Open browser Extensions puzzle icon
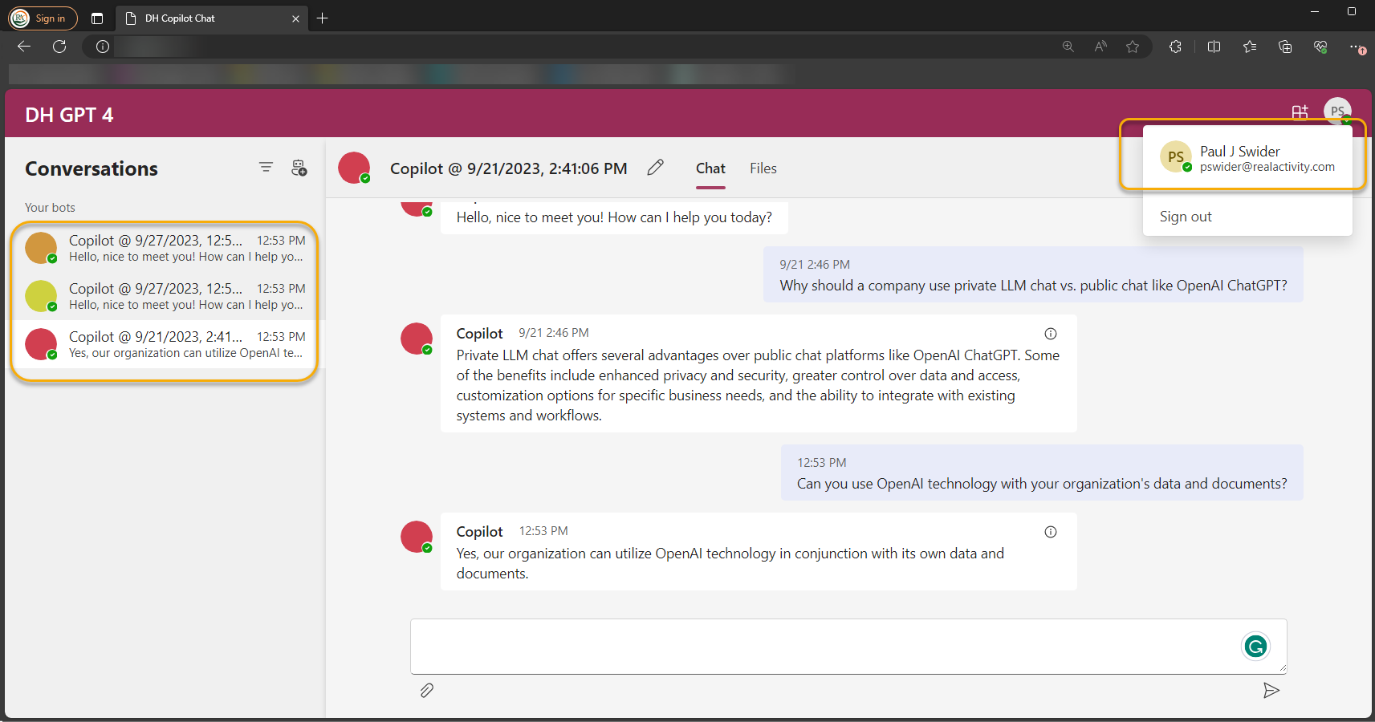The image size is (1375, 722). [x=1175, y=47]
